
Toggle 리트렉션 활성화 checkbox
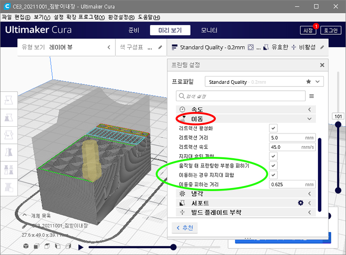pyautogui.click(x=273, y=128)
